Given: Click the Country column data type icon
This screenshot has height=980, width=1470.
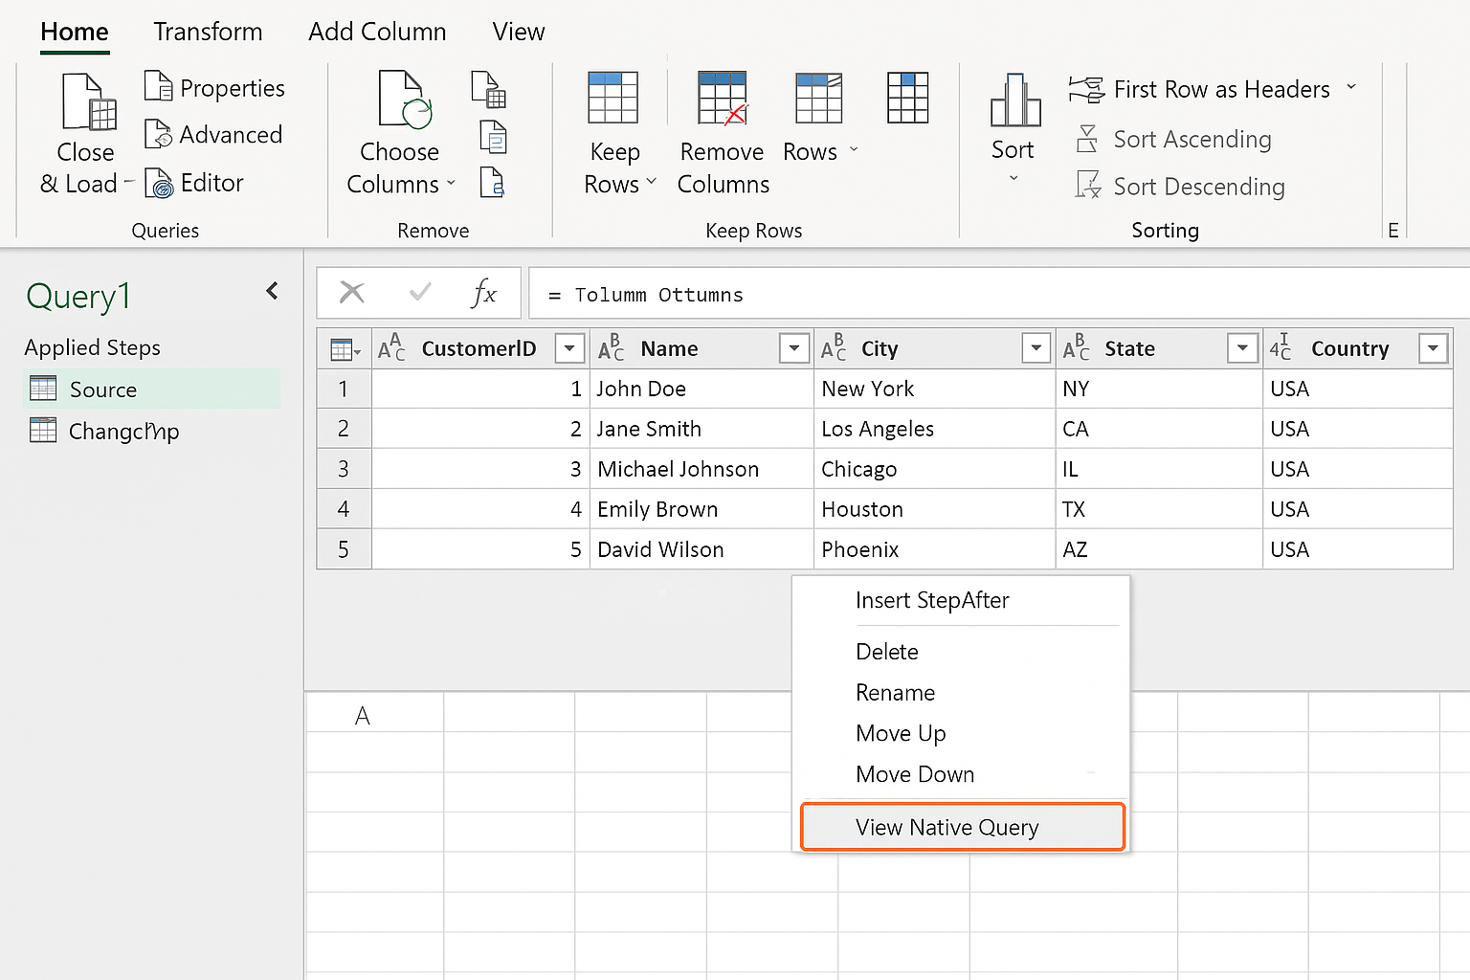Looking at the screenshot, I should pyautogui.click(x=1281, y=347).
